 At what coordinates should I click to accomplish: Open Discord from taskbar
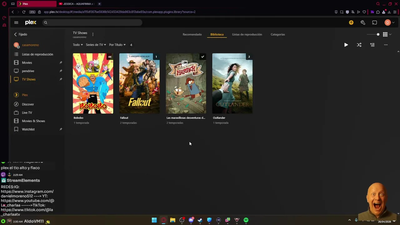[191, 220]
